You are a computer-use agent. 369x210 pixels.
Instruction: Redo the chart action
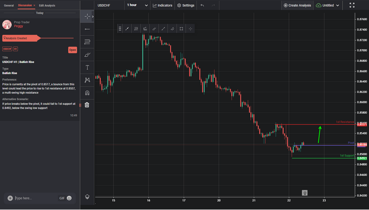pos(213,5)
